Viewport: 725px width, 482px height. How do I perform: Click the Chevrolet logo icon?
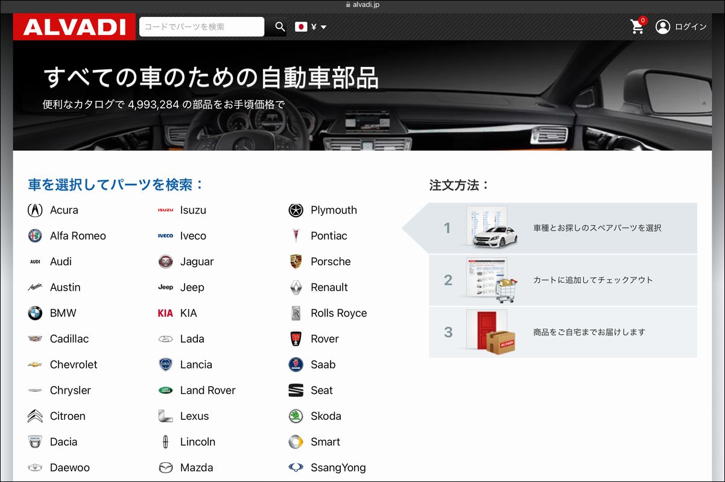35,364
